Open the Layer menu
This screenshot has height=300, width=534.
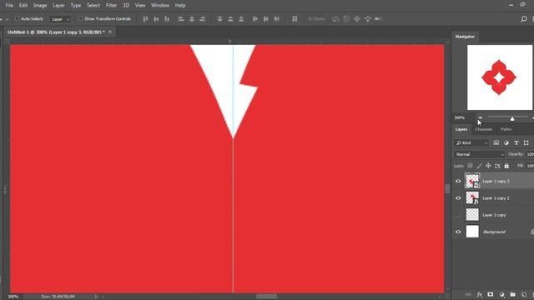click(58, 6)
